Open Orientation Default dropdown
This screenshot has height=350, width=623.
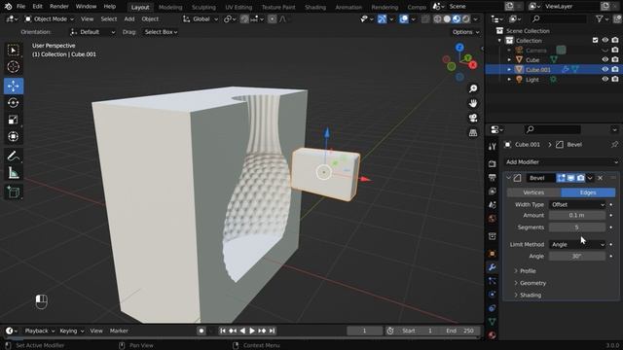[x=92, y=32]
